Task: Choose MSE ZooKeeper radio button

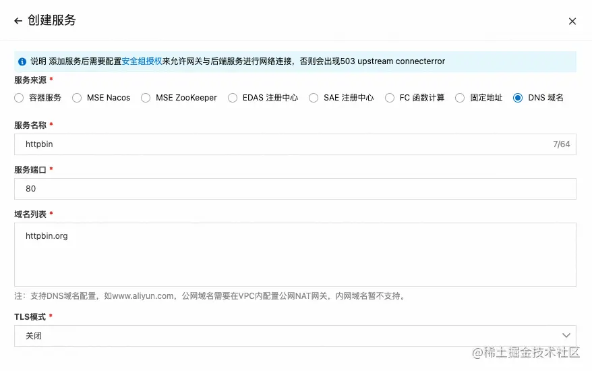Action: (x=146, y=98)
